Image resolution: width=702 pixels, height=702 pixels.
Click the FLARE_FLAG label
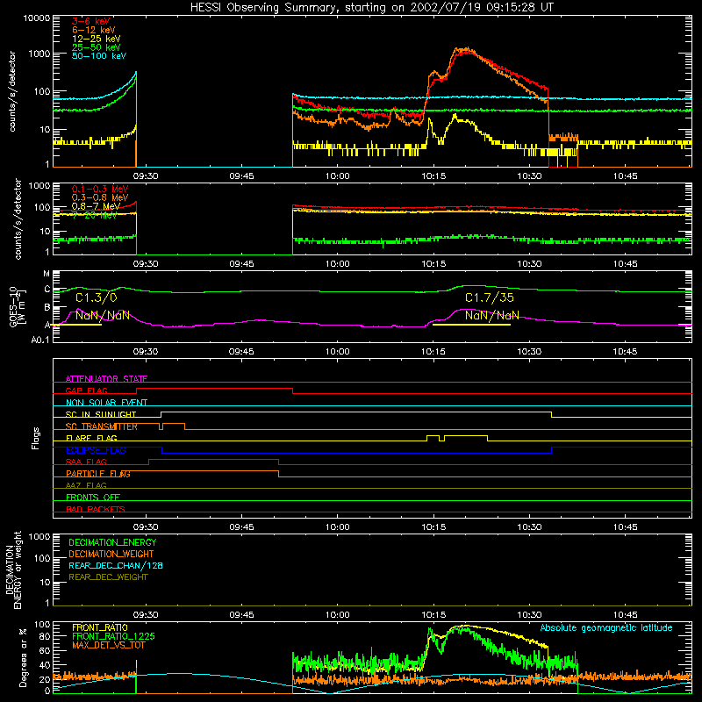[91, 438]
